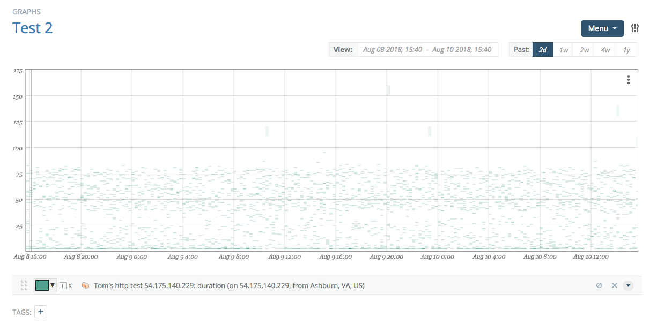650x325 pixels.
Task: Switch to the 1w past range
Action: pyautogui.click(x=563, y=49)
